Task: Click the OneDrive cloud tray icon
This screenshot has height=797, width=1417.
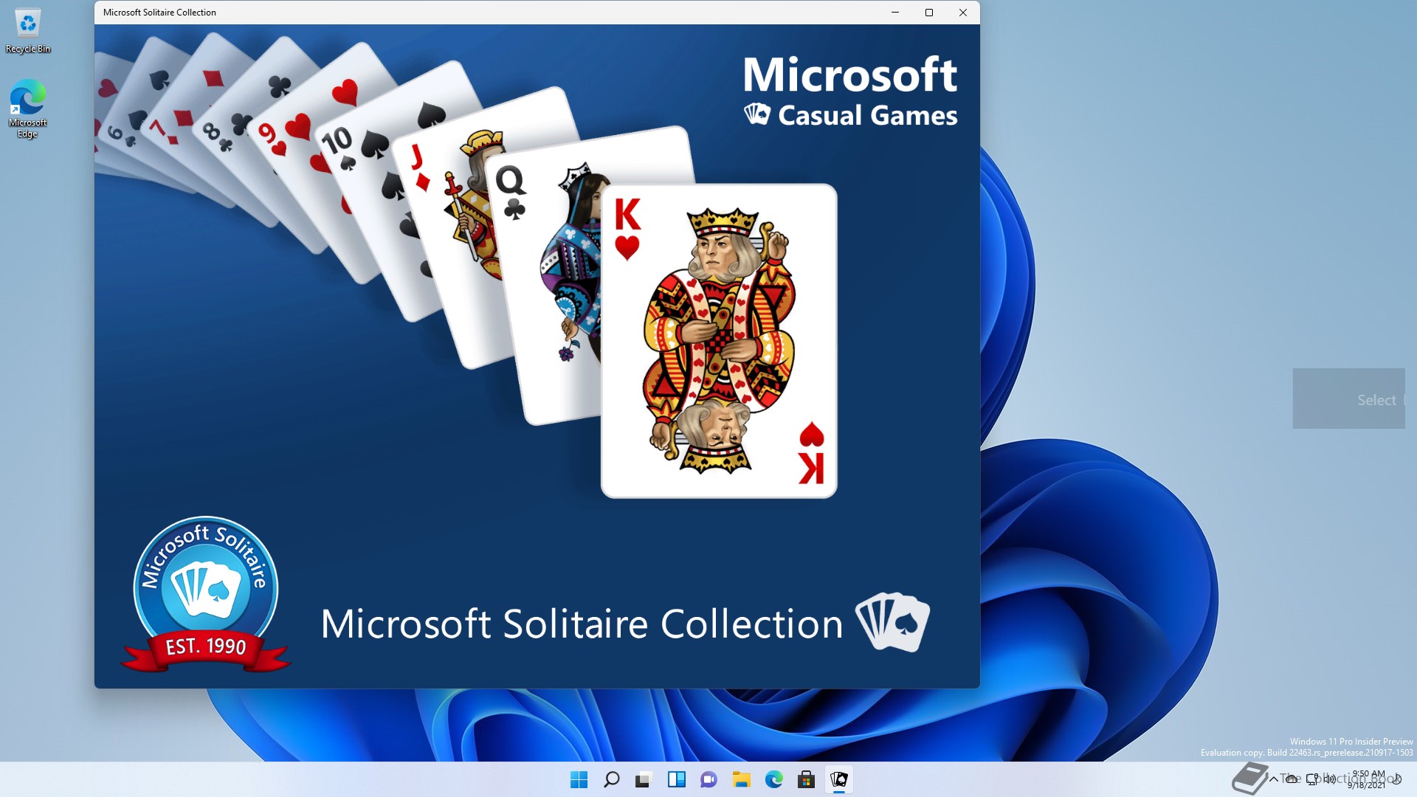Action: click(x=1292, y=779)
